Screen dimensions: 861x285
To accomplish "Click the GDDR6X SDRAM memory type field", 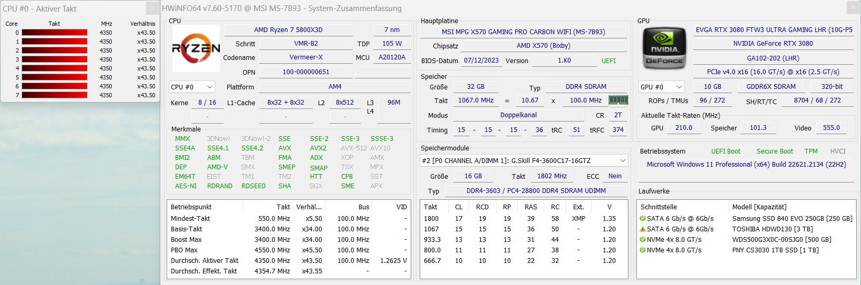I will [x=771, y=87].
